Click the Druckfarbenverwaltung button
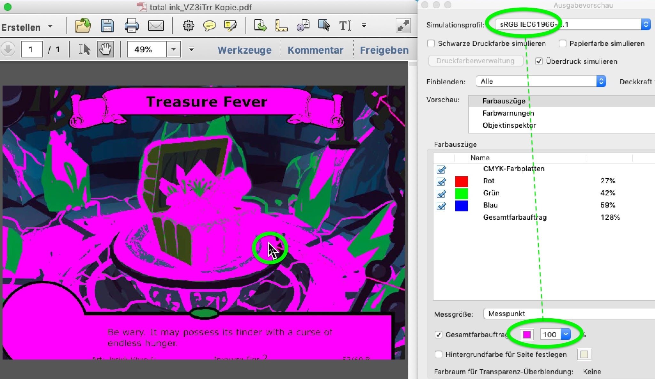655x379 pixels. [475, 61]
